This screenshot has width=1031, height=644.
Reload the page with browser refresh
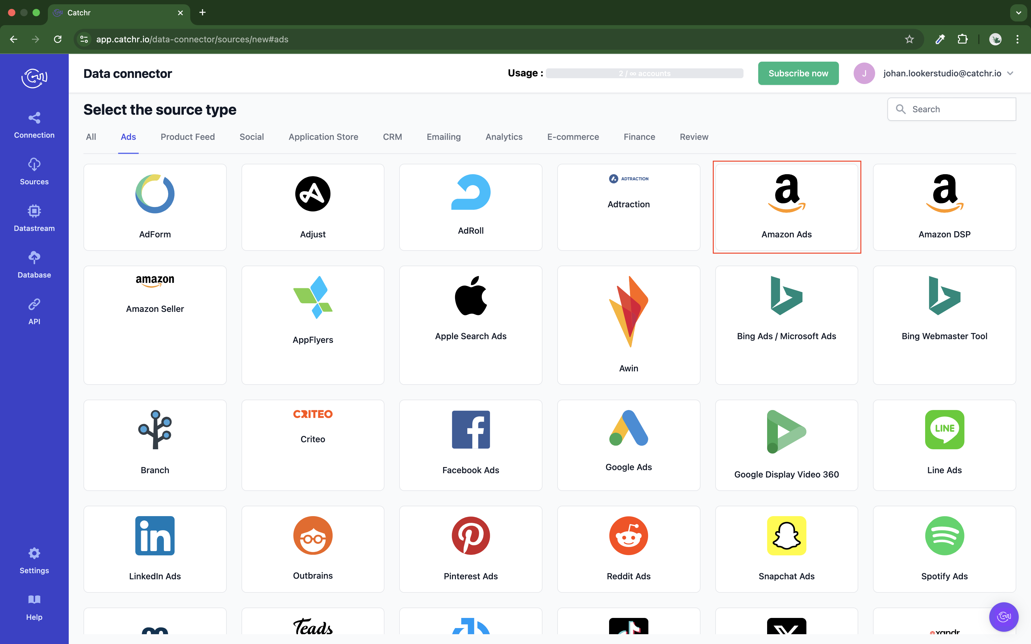[x=57, y=39]
